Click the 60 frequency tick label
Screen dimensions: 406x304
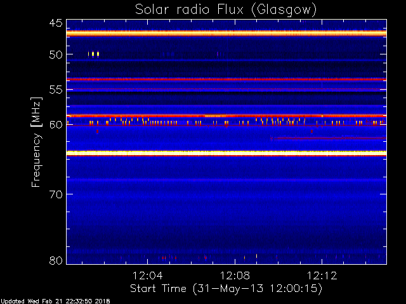click(56, 125)
